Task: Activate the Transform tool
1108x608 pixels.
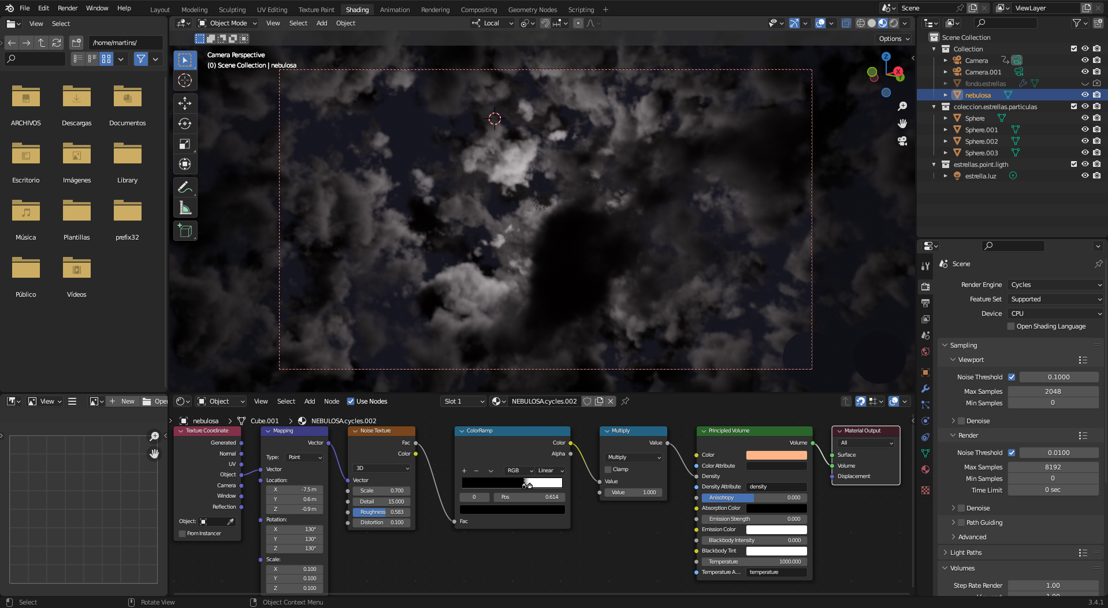Action: 185,164
